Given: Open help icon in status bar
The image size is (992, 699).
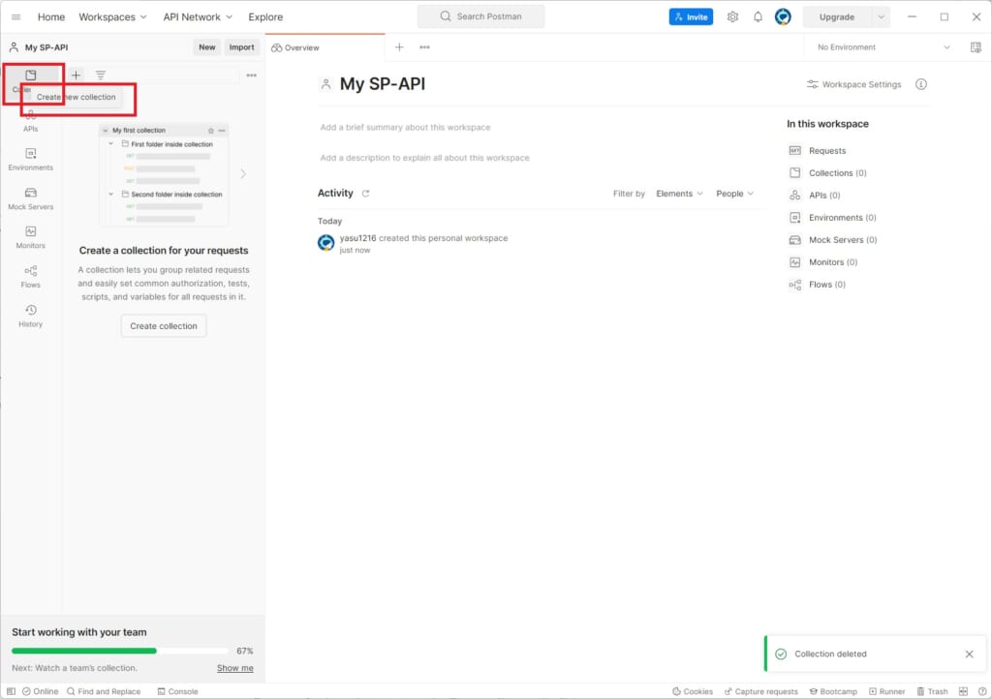Looking at the screenshot, I should (982, 691).
